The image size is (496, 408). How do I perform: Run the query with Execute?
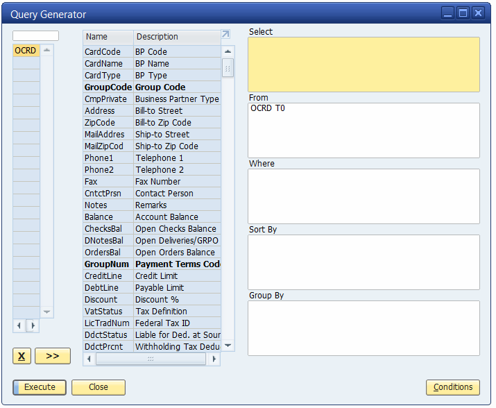40,387
